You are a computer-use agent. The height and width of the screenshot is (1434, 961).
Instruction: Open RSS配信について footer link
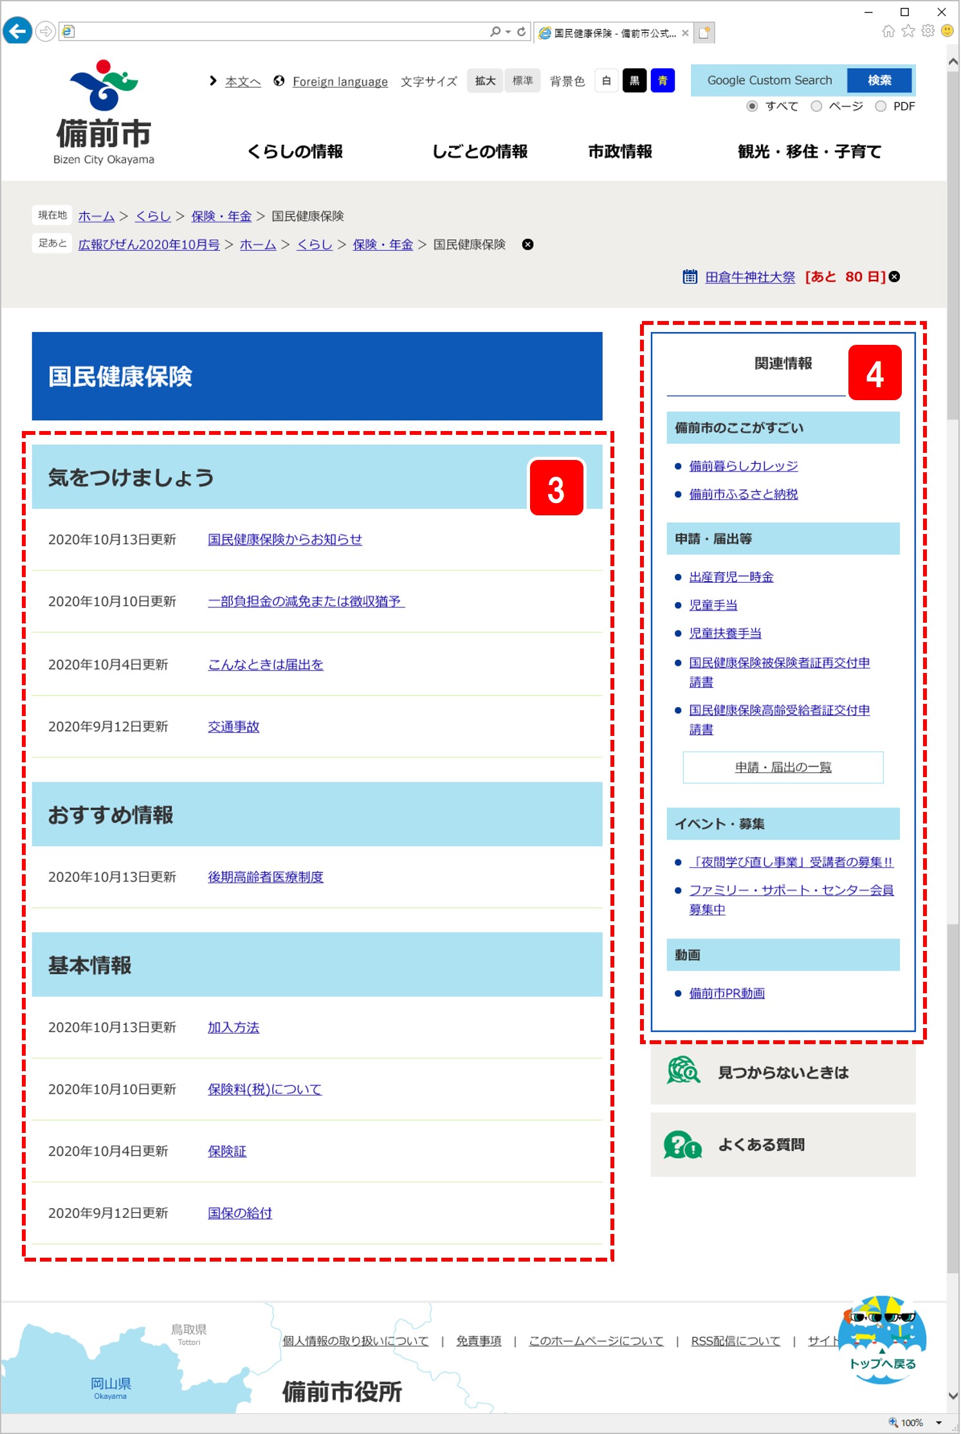tap(736, 1341)
